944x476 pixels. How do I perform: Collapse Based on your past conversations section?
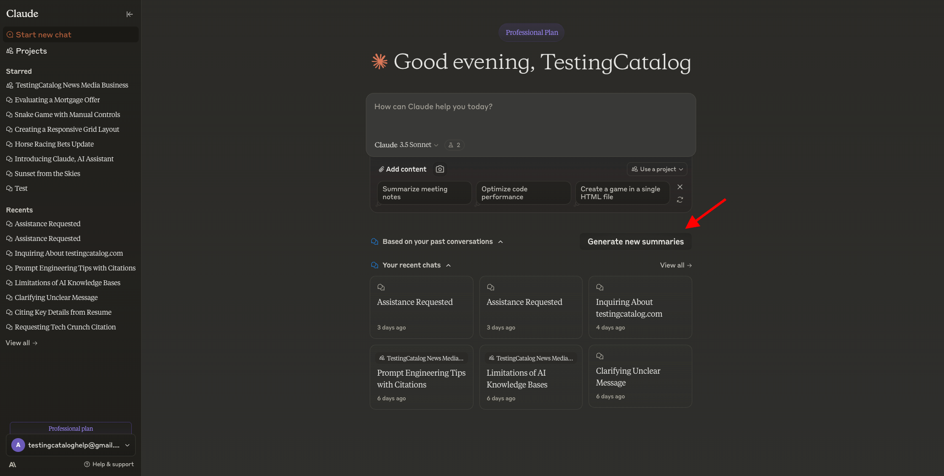coord(437,241)
